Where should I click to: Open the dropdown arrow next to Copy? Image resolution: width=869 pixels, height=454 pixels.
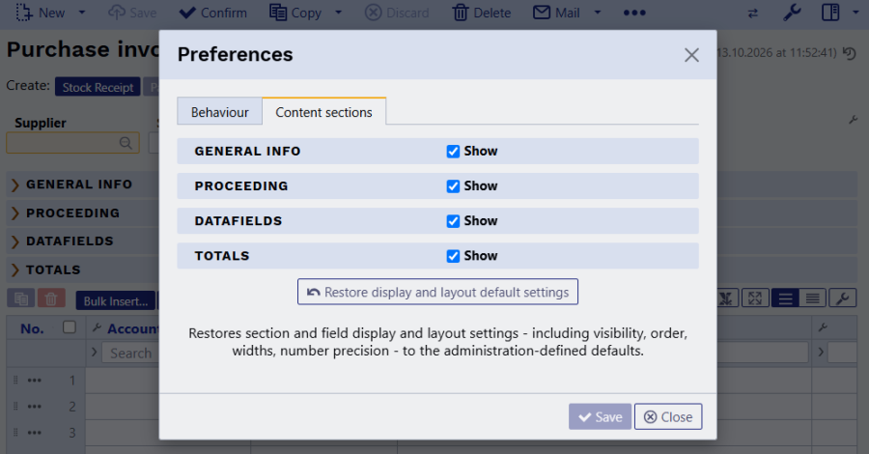pos(338,13)
